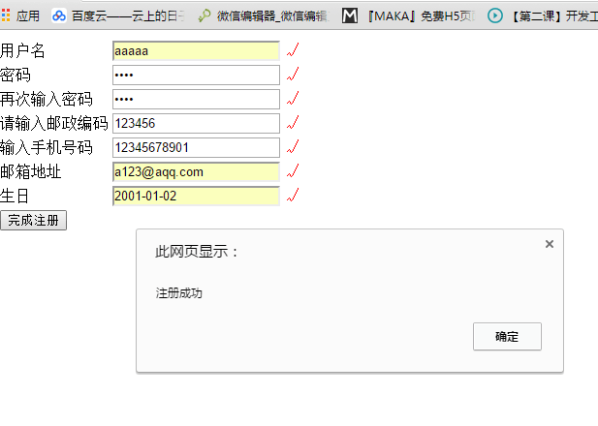
Task: Click the red checkmark beside 输入手机号码
Action: point(293,147)
